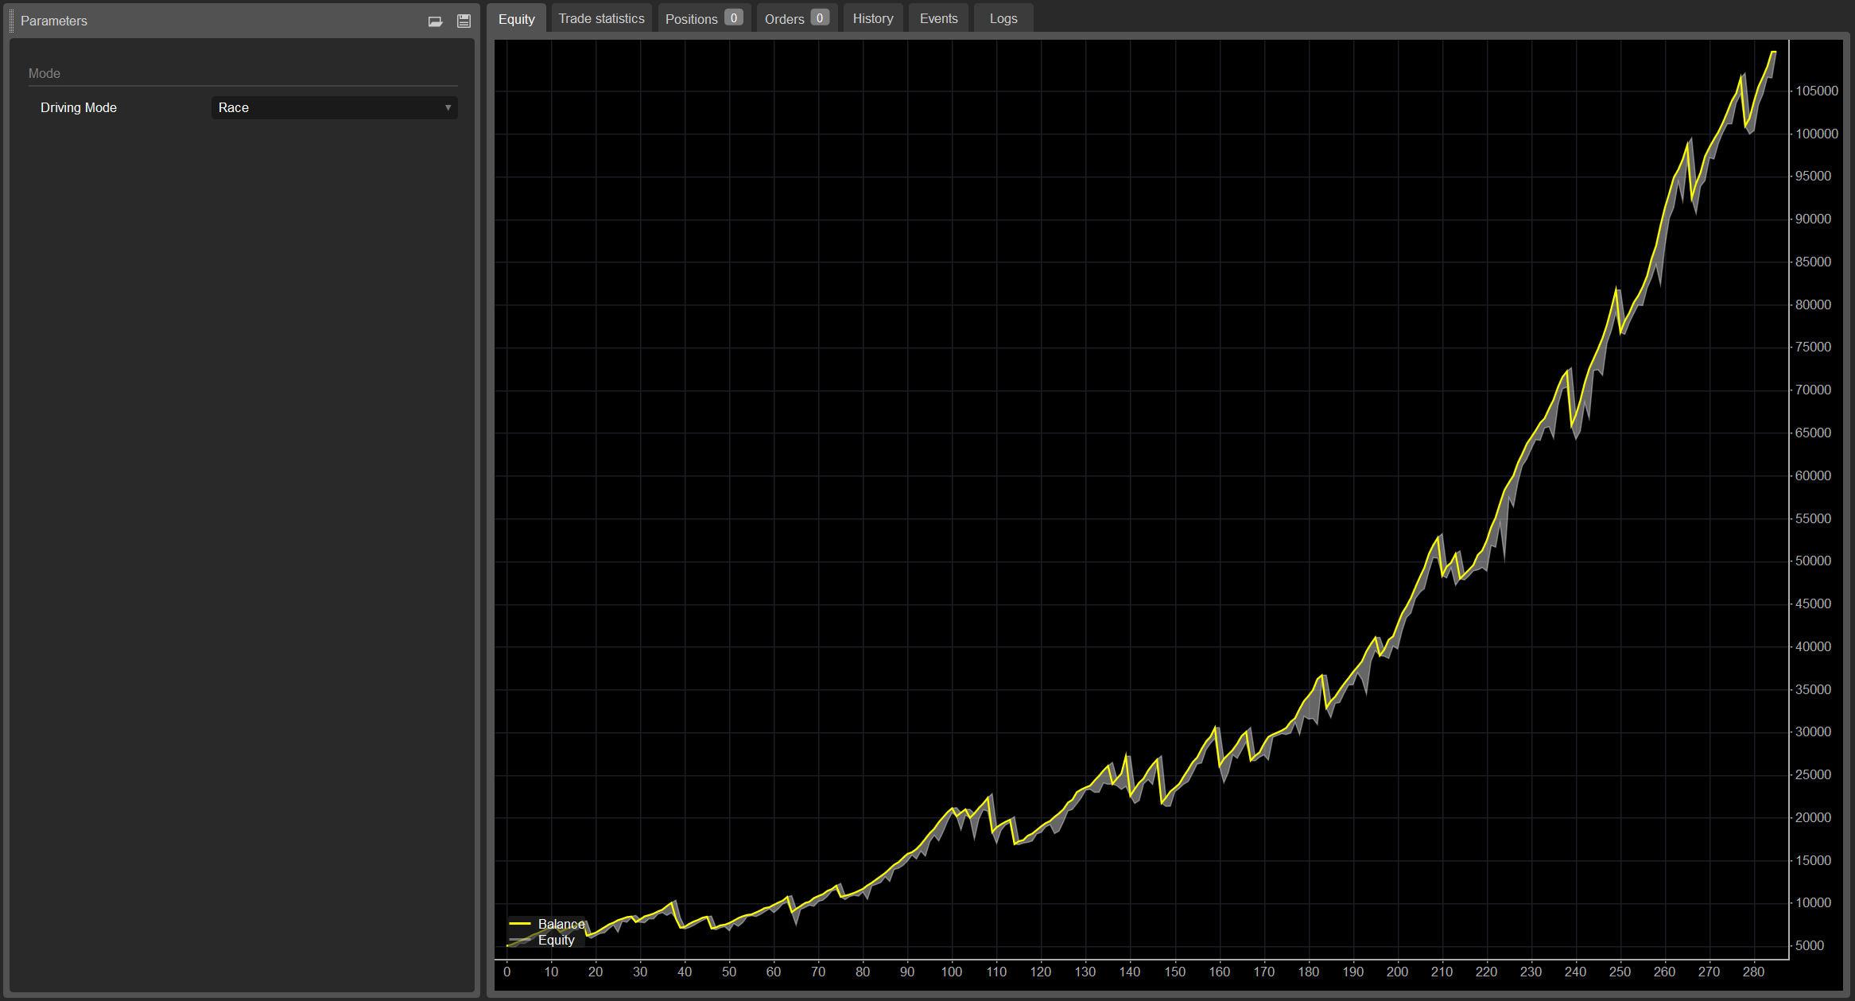The height and width of the screenshot is (1001, 1855).
Task: View the Logs tab
Action: point(1003,18)
